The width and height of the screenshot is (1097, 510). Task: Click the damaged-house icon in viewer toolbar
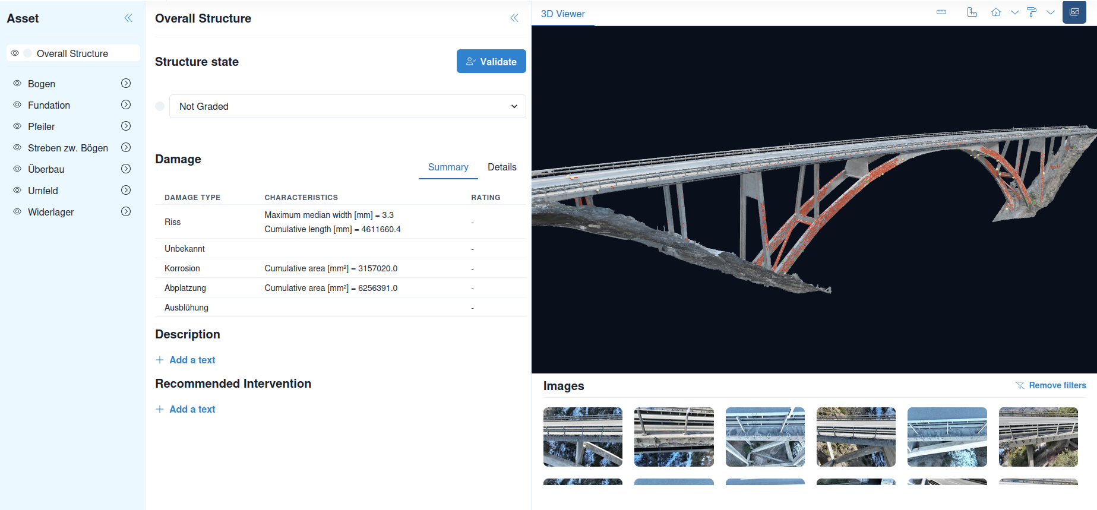(x=996, y=12)
